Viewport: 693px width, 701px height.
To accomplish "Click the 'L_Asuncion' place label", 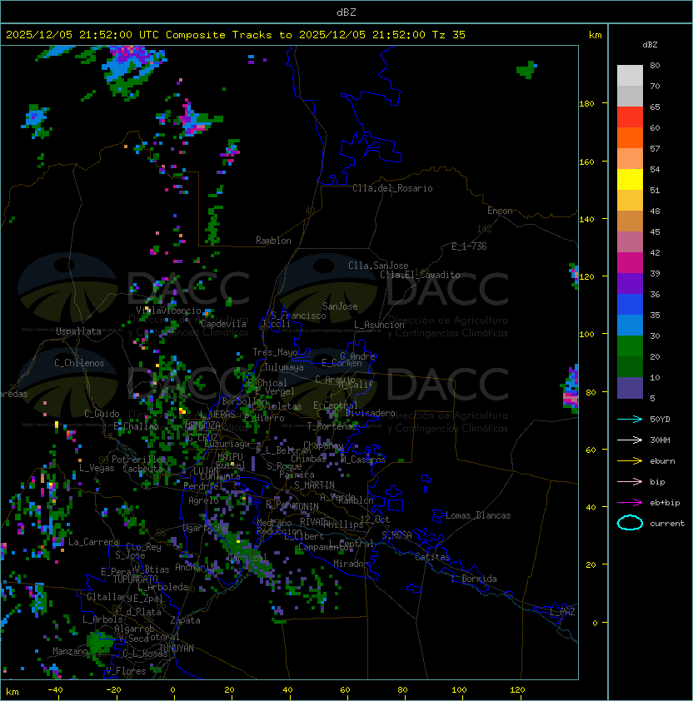I will [x=379, y=325].
